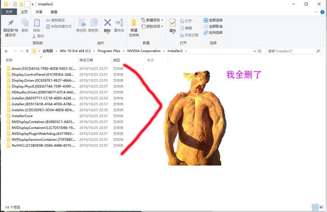Click the Rename (重命名) icon
The image size is (327, 212).
tap(120, 23)
